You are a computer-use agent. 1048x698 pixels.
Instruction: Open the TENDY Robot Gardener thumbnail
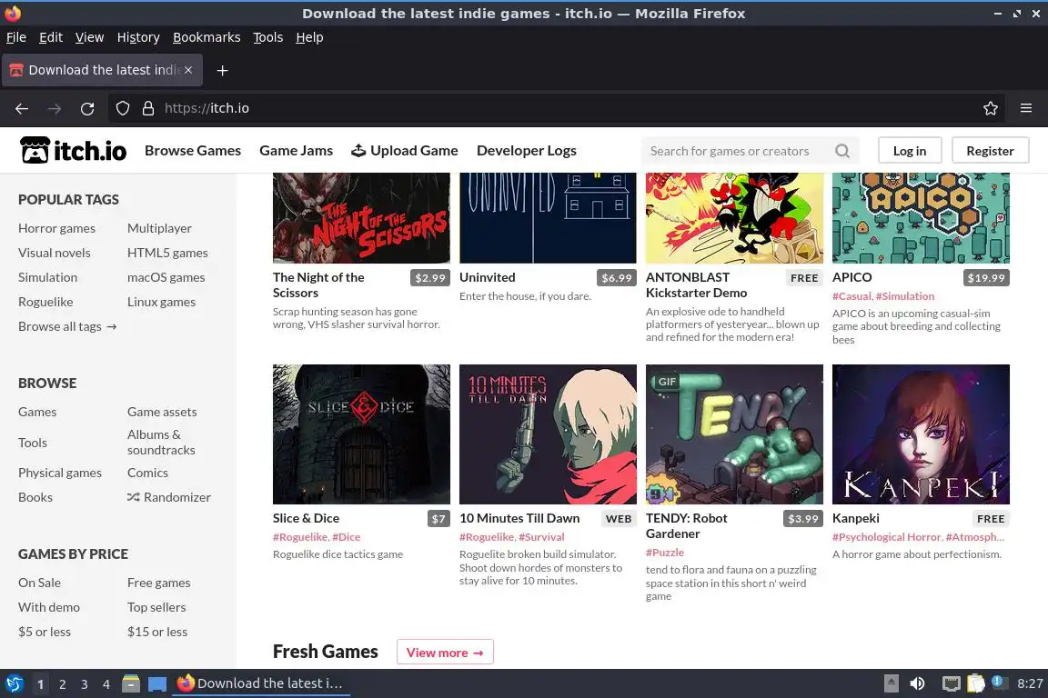[734, 434]
